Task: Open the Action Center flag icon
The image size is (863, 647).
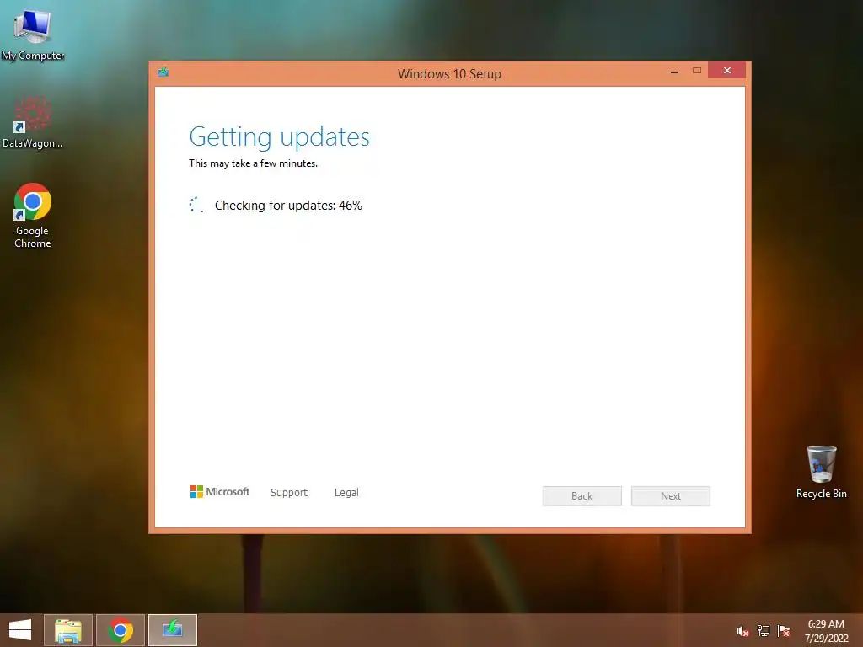Action: (x=784, y=631)
